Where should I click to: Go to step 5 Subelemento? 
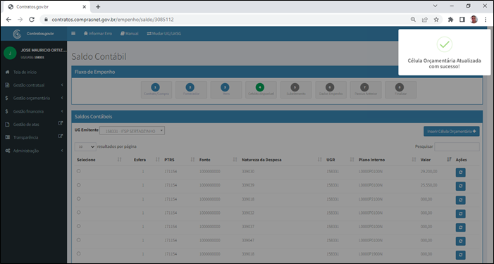(x=296, y=89)
